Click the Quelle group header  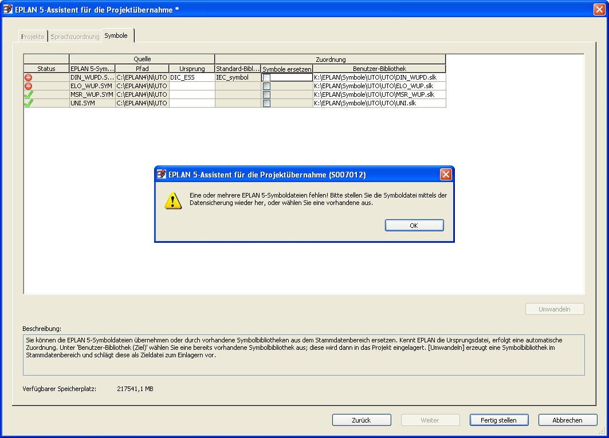[142, 59]
